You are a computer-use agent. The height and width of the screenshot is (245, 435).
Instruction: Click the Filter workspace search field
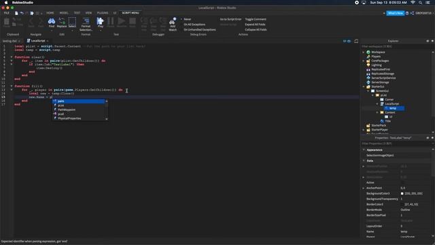[396, 46]
